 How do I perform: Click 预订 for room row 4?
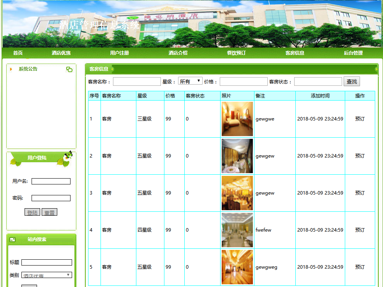pyautogui.click(x=360, y=230)
